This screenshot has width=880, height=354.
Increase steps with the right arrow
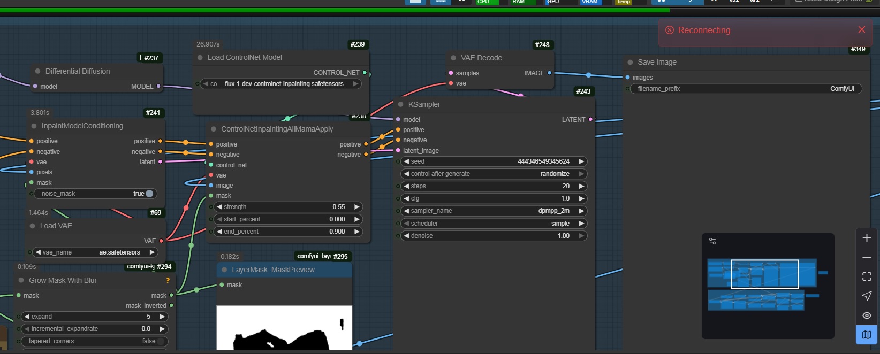coord(581,186)
